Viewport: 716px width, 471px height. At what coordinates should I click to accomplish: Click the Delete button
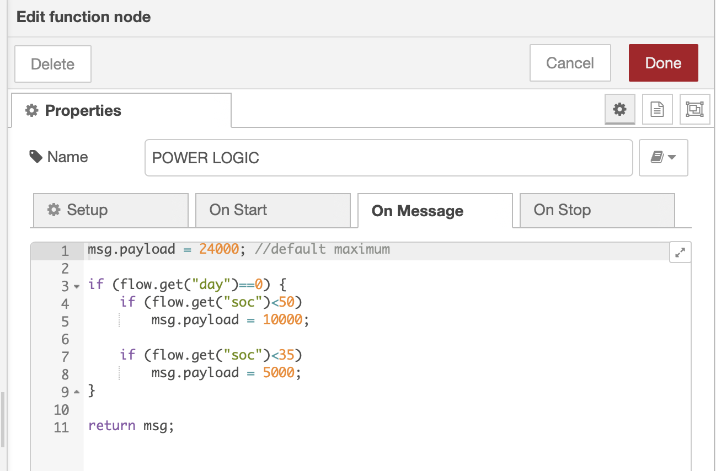tap(53, 64)
